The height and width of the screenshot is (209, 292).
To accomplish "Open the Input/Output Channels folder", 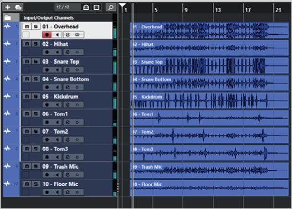I will (8, 18).
